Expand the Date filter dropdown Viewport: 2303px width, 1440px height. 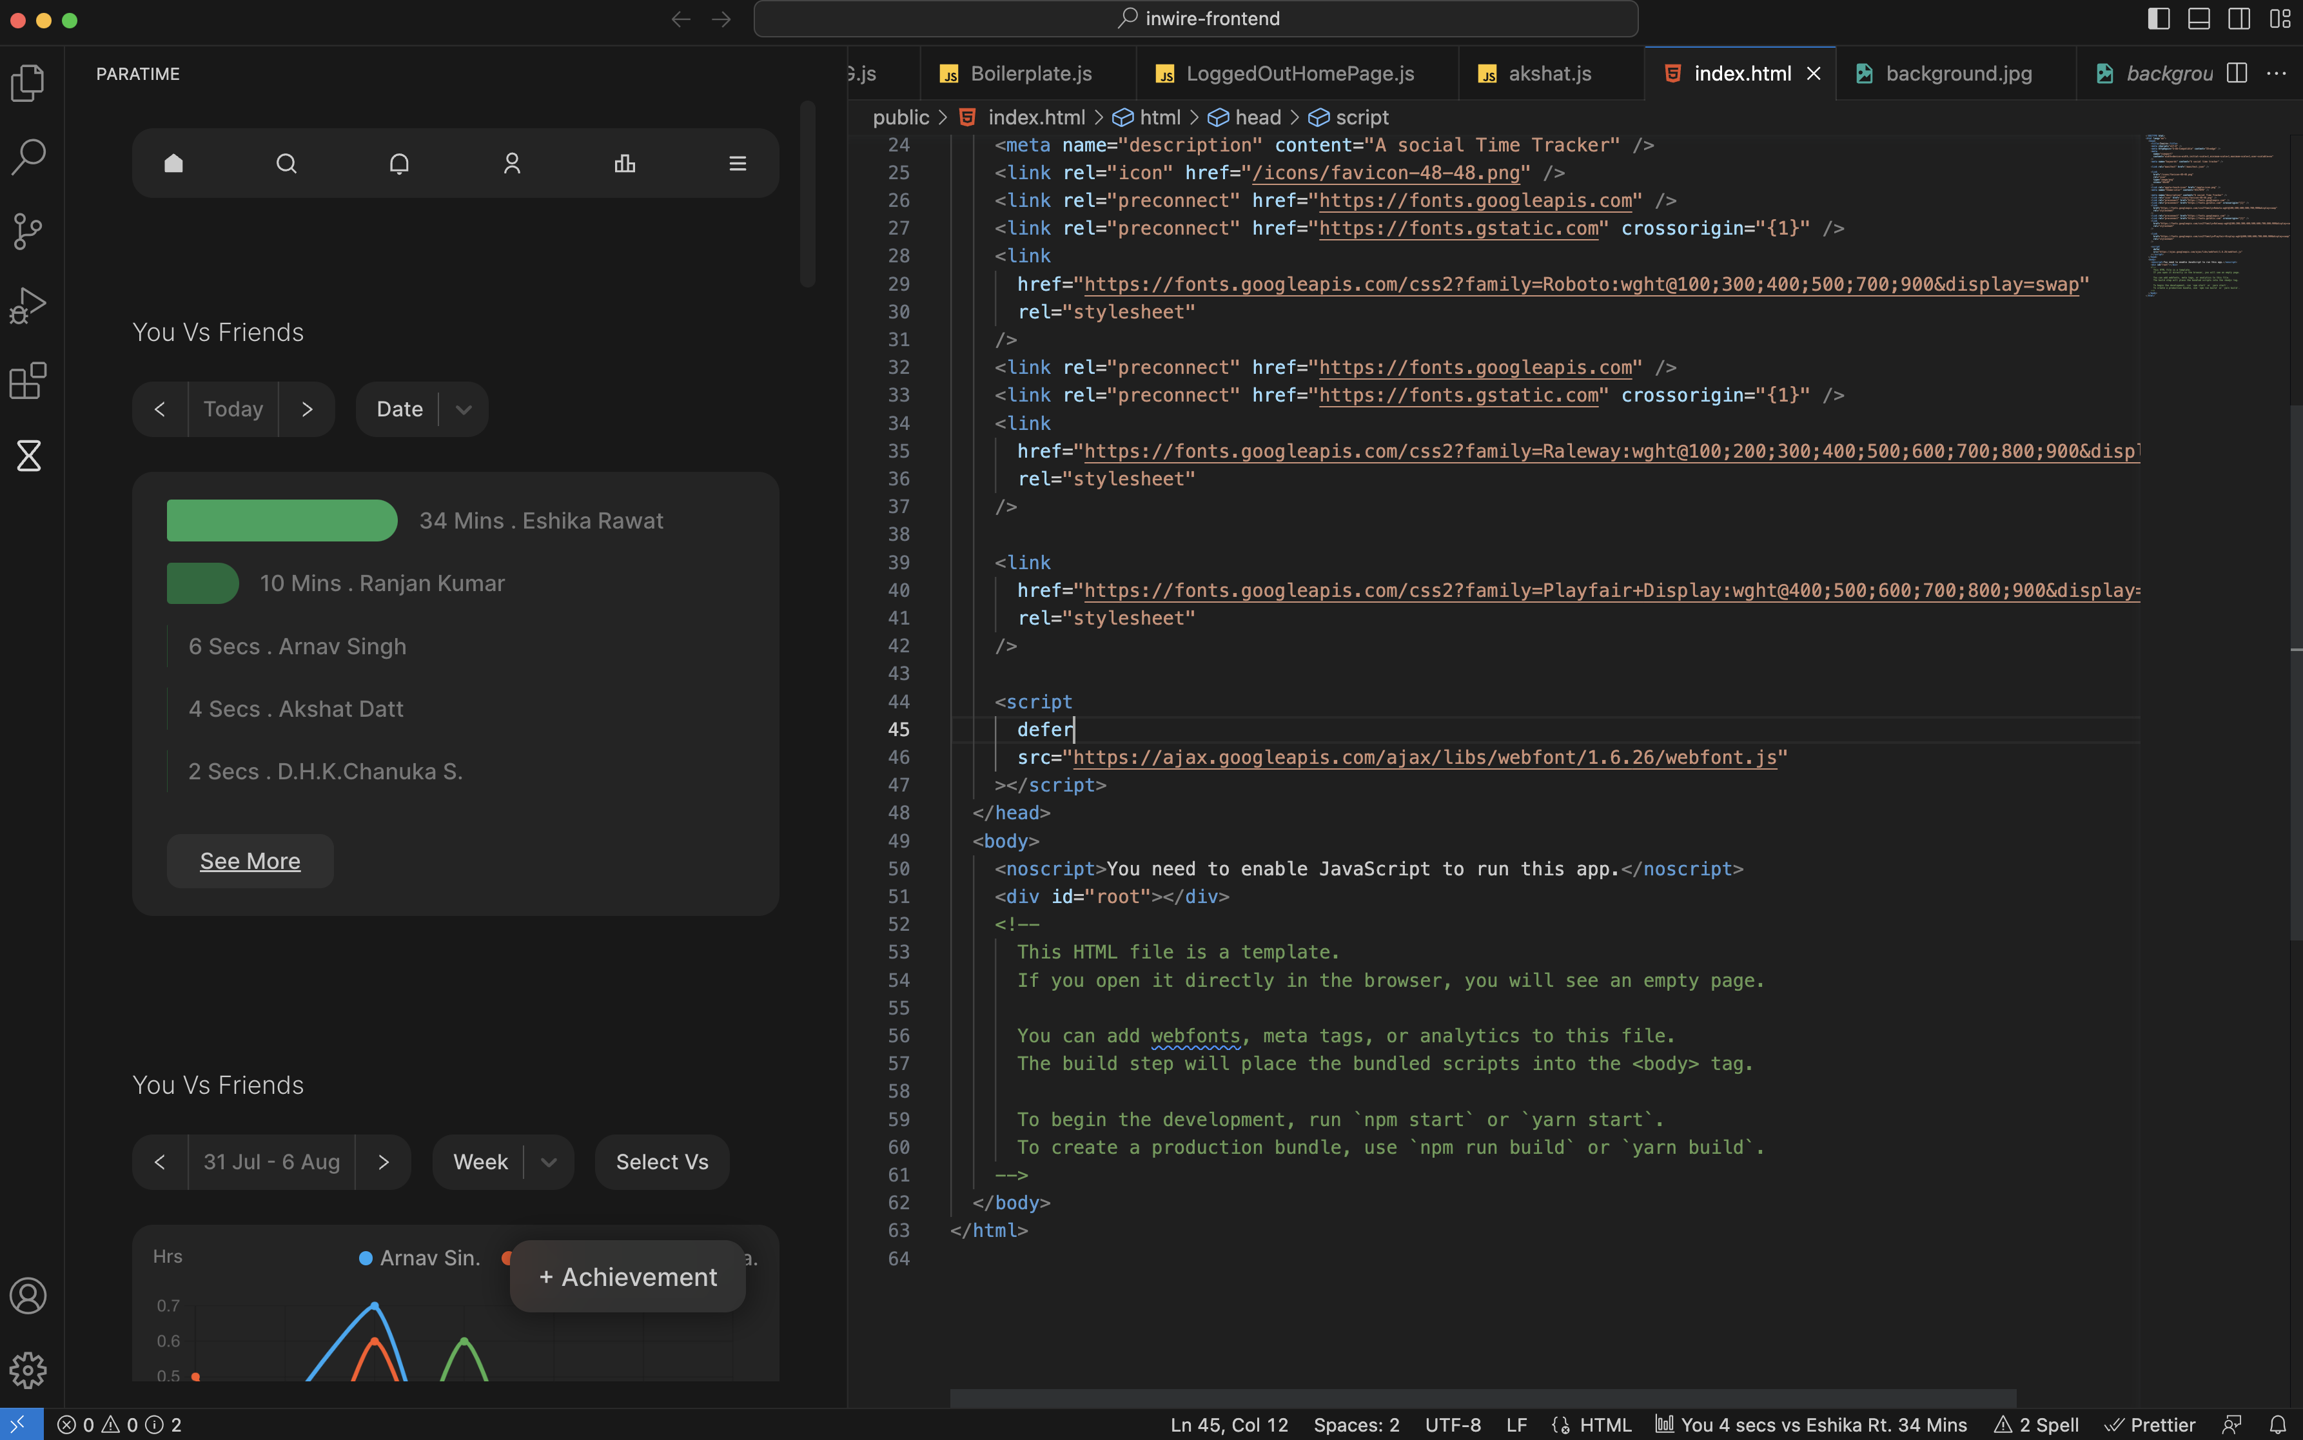(x=461, y=408)
